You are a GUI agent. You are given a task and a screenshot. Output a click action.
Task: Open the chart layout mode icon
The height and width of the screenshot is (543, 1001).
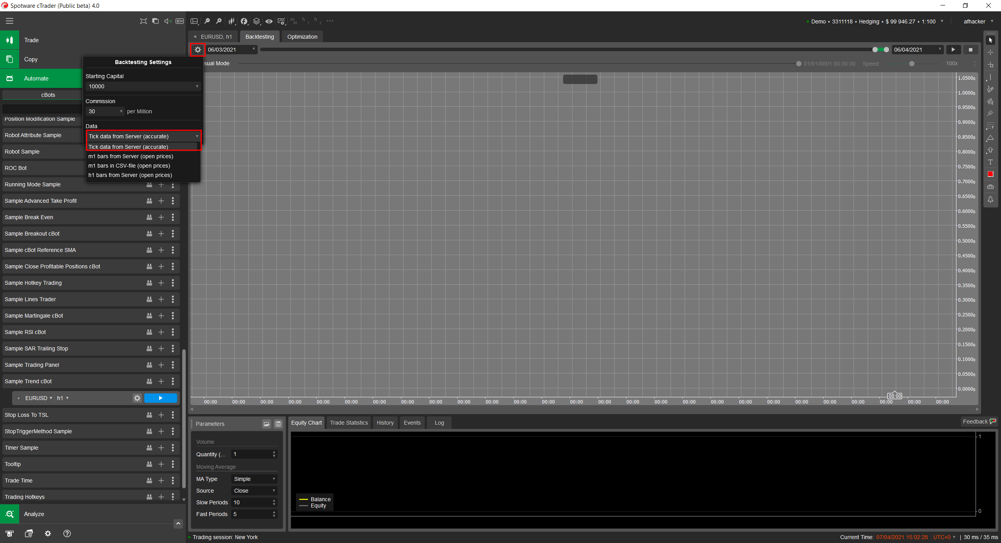(x=194, y=21)
